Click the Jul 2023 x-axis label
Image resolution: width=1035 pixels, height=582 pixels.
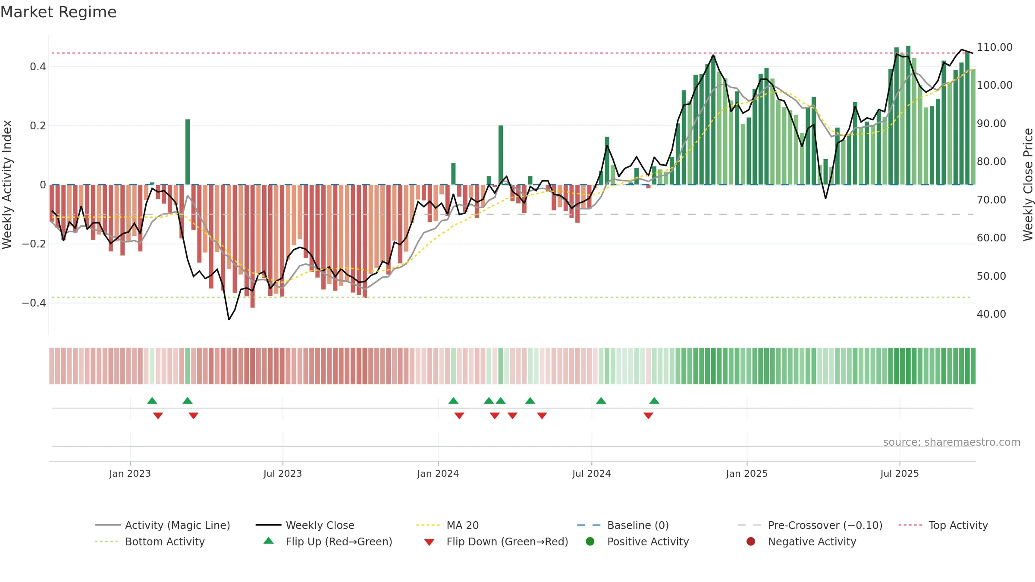pyautogui.click(x=282, y=474)
